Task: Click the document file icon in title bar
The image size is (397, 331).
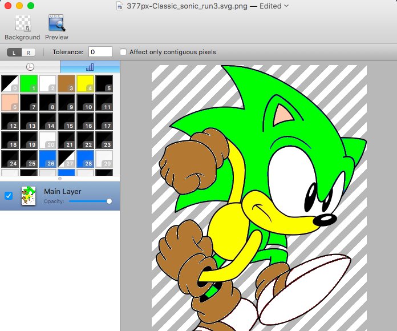Action: pyautogui.click(x=120, y=6)
